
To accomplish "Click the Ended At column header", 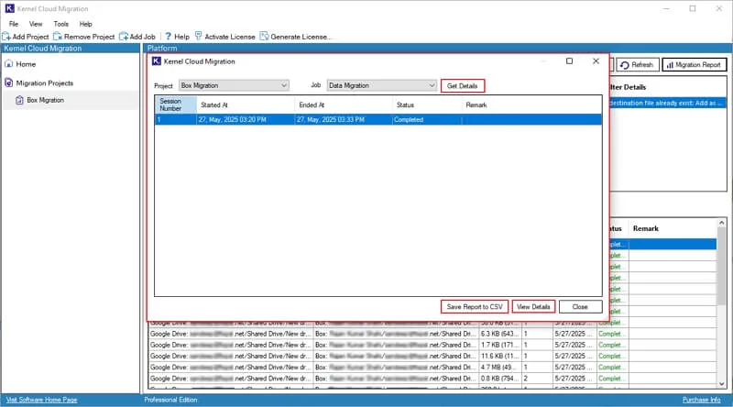I will pyautogui.click(x=344, y=104).
